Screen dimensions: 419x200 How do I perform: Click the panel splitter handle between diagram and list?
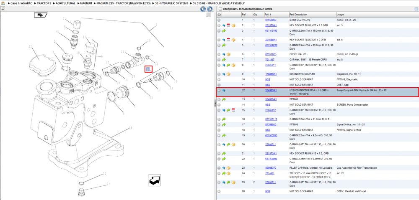215,104
